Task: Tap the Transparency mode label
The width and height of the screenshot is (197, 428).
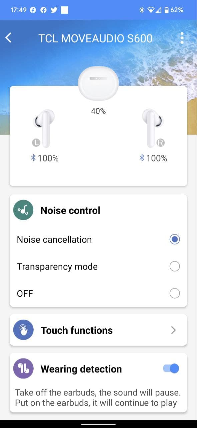Action: pos(57,266)
